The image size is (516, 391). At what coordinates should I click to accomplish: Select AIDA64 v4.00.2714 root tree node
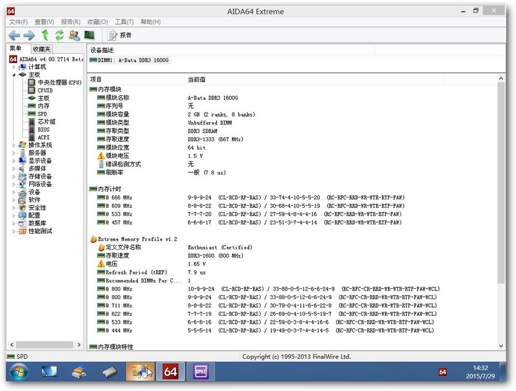coord(46,59)
